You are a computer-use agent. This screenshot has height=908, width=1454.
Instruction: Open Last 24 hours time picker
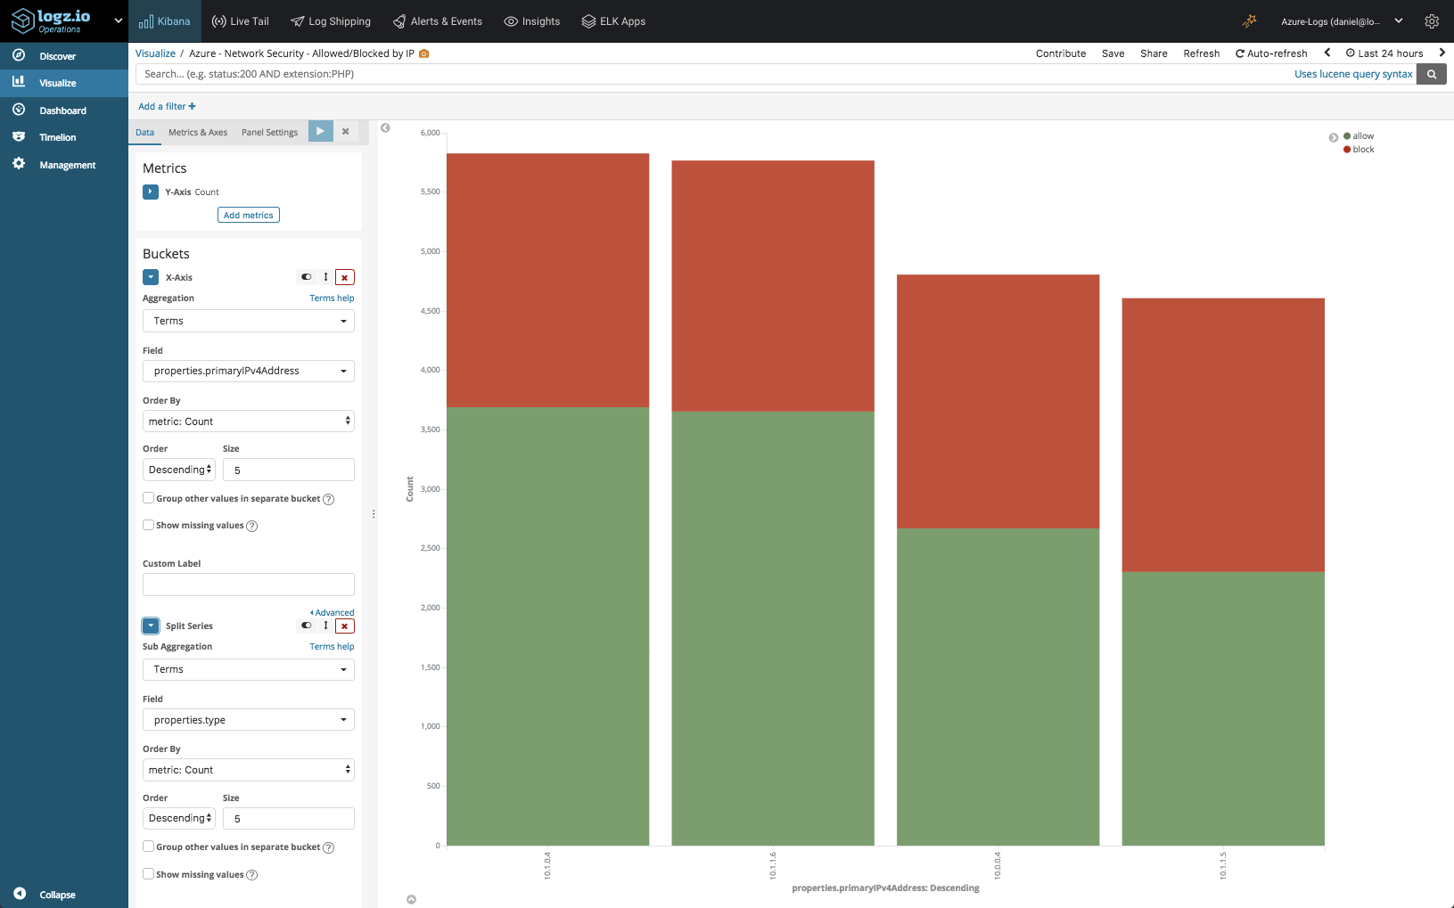point(1384,53)
